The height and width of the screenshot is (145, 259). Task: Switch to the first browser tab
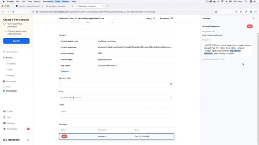[29, 6]
